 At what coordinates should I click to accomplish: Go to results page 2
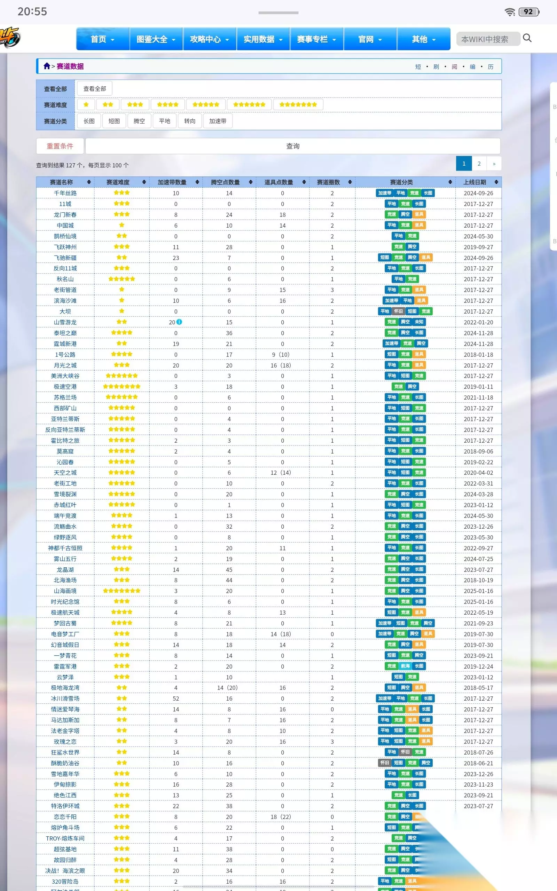pyautogui.click(x=479, y=164)
